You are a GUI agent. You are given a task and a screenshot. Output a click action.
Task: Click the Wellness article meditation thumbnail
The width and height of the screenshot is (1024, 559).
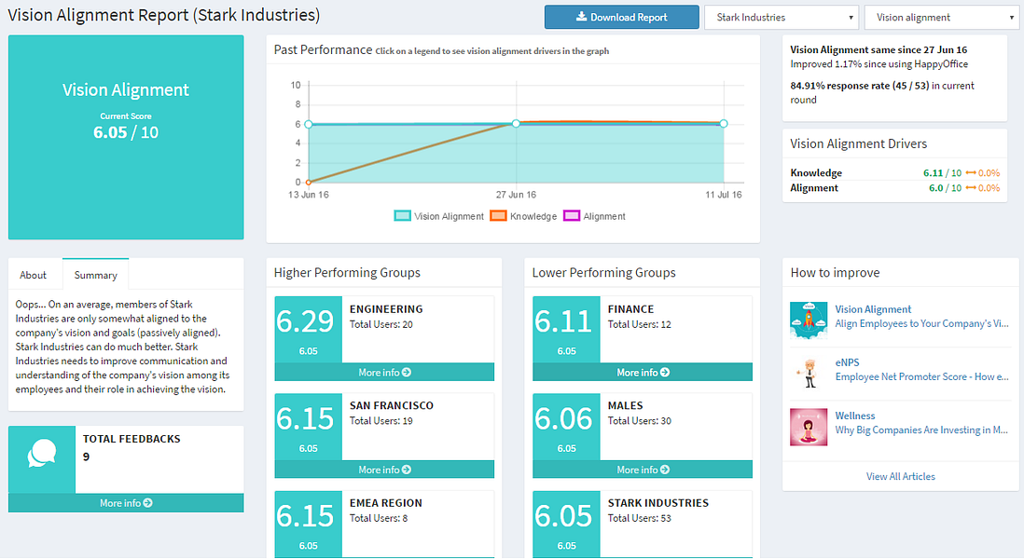(809, 427)
